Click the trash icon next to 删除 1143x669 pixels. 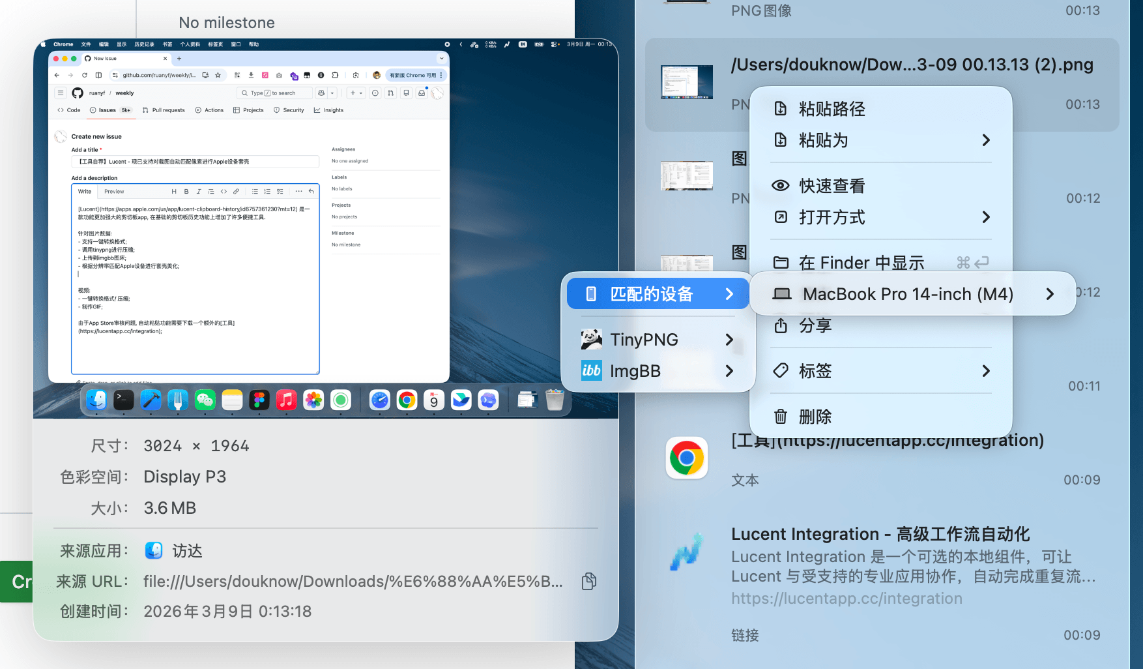point(780,417)
